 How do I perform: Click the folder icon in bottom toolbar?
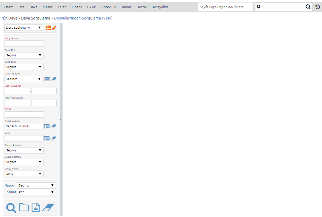(24, 207)
